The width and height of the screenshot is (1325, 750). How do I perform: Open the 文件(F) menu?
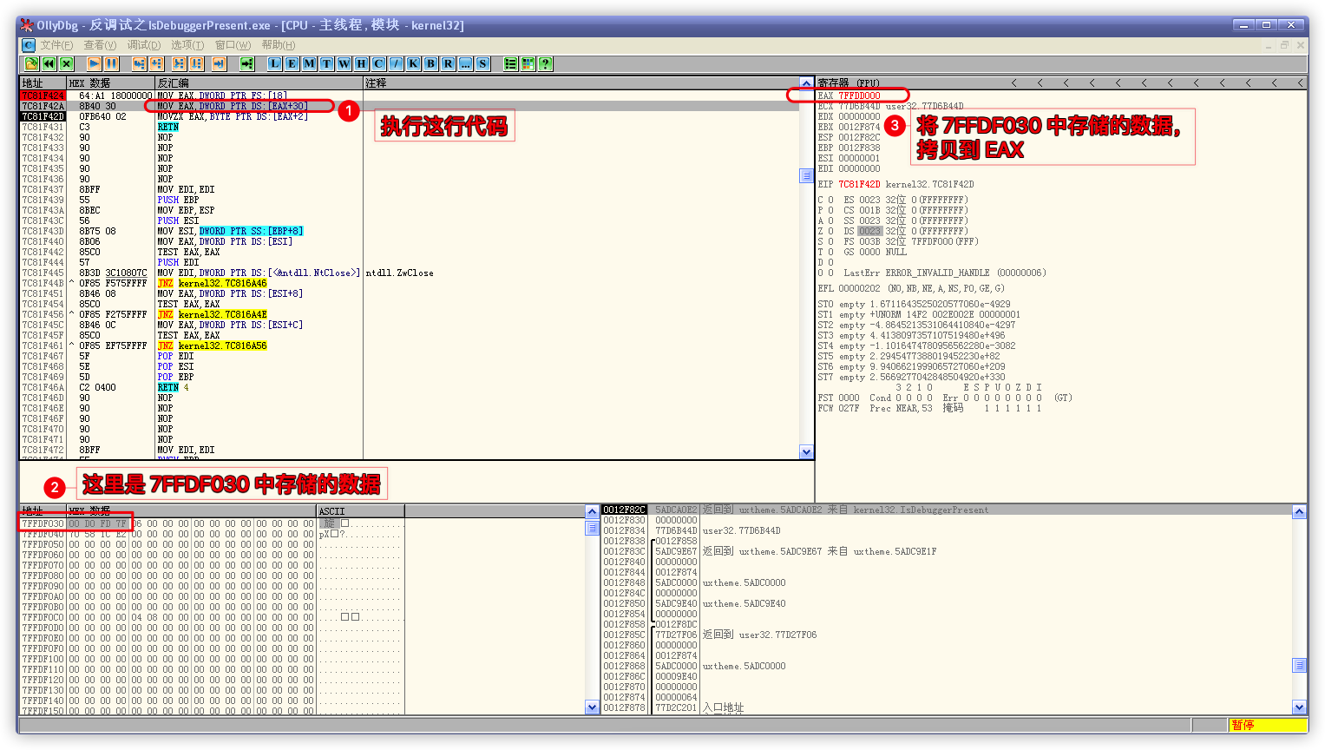point(56,45)
